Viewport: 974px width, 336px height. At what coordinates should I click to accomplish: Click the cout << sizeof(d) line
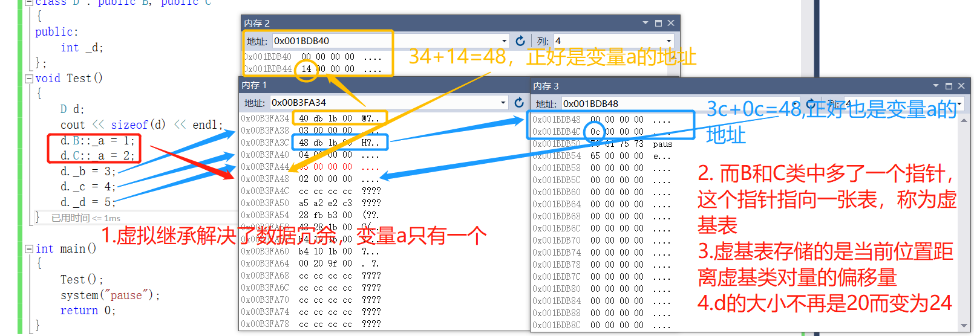pos(142,125)
